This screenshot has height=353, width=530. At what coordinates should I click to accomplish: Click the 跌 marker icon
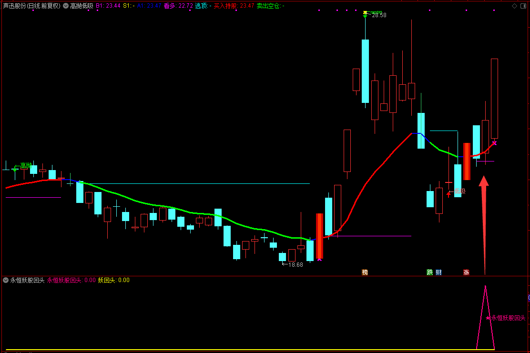pos(429,272)
